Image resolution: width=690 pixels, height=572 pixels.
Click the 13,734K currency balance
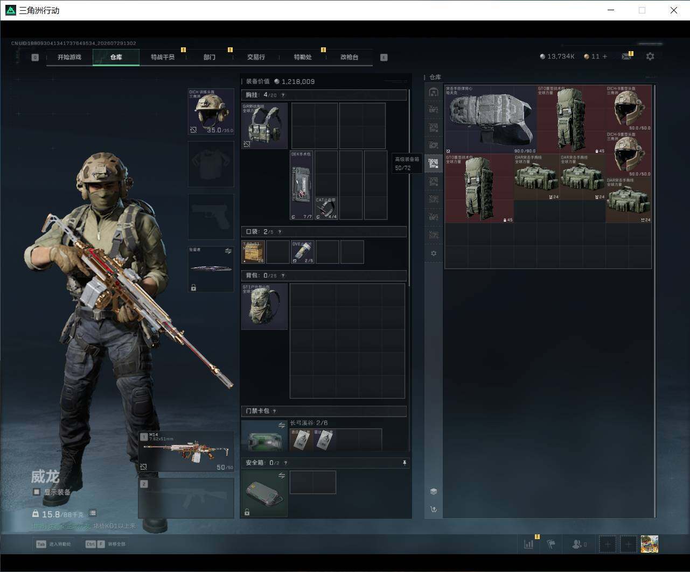pyautogui.click(x=557, y=56)
